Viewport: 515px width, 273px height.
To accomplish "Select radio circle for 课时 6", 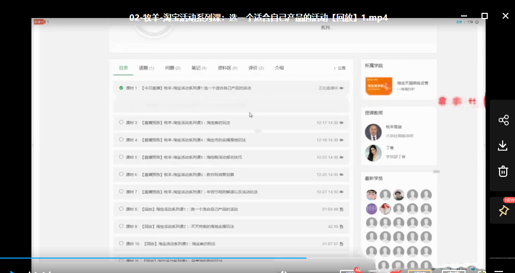I will click(x=121, y=174).
